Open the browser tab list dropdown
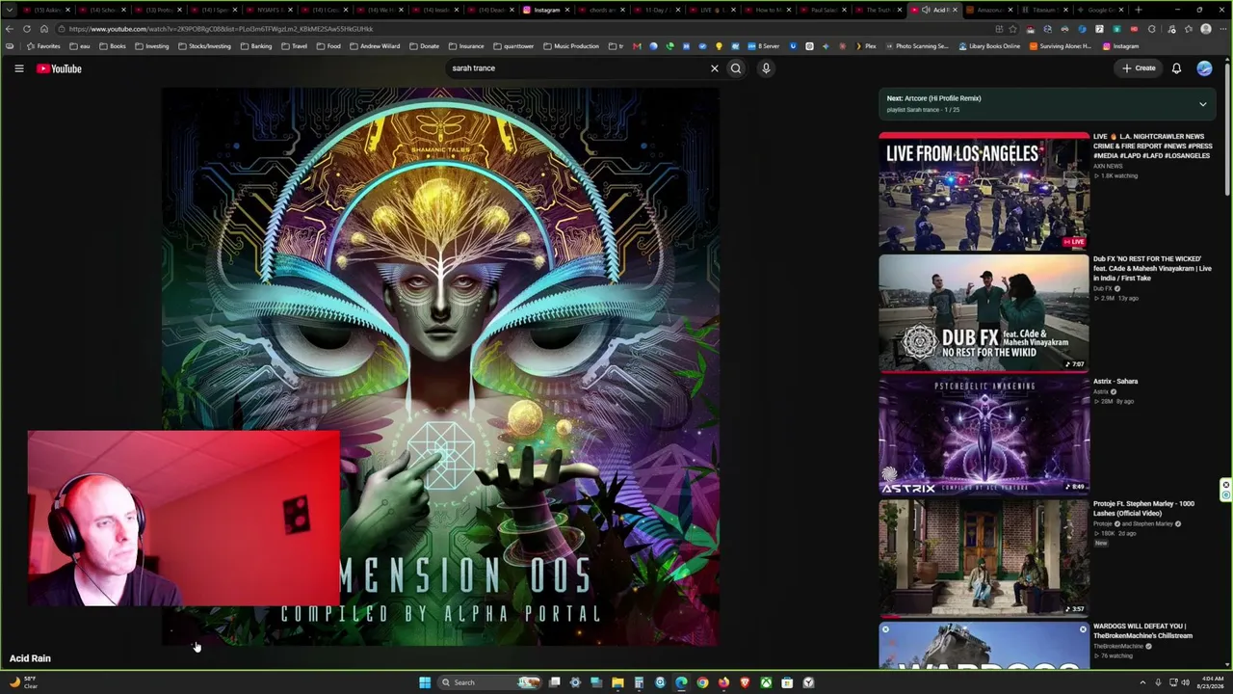Viewport: 1233px width, 694px height. 9,10
